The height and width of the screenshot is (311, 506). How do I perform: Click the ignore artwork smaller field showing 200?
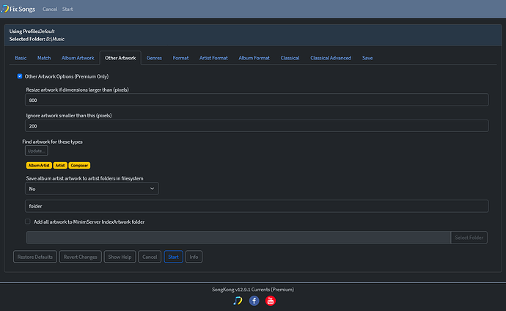click(x=257, y=126)
